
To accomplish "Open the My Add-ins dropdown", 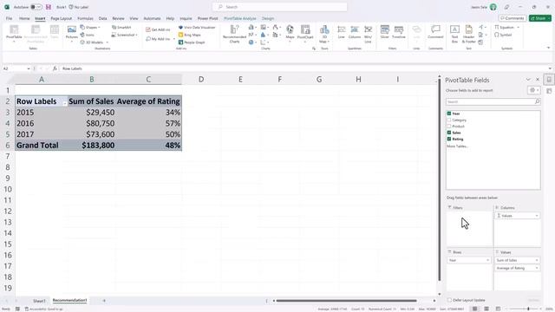I will pos(160,38).
